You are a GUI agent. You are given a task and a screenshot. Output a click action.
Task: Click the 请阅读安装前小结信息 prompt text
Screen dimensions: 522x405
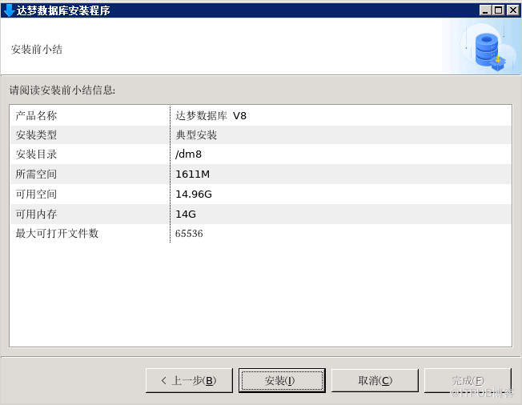pos(62,90)
